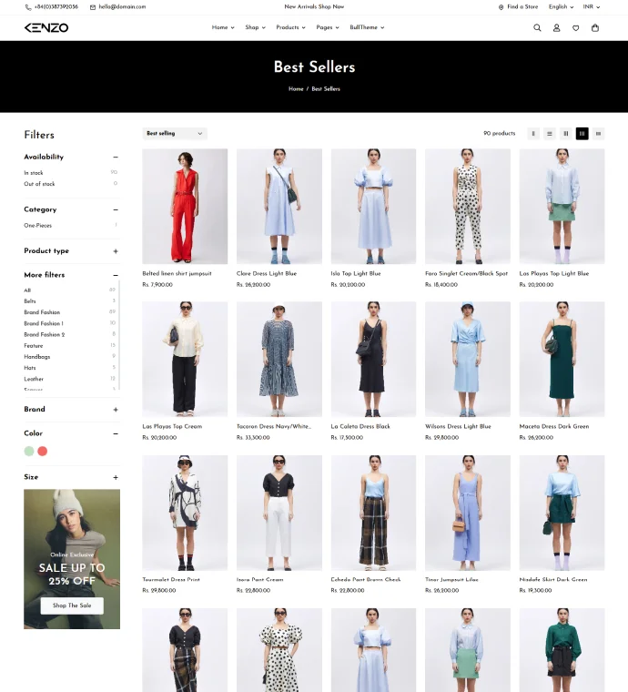Select the red color swatch
The image size is (628, 692).
pyautogui.click(x=43, y=451)
